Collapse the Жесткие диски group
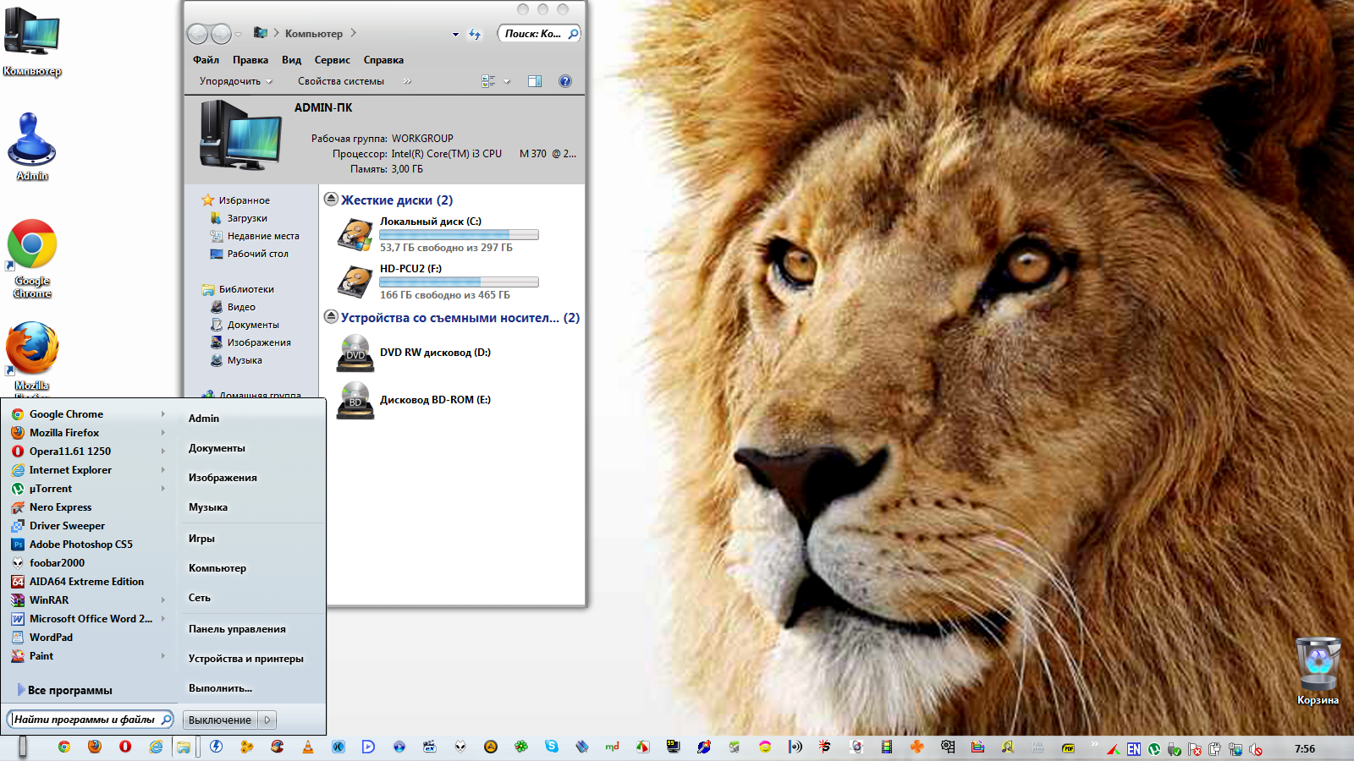 332,200
